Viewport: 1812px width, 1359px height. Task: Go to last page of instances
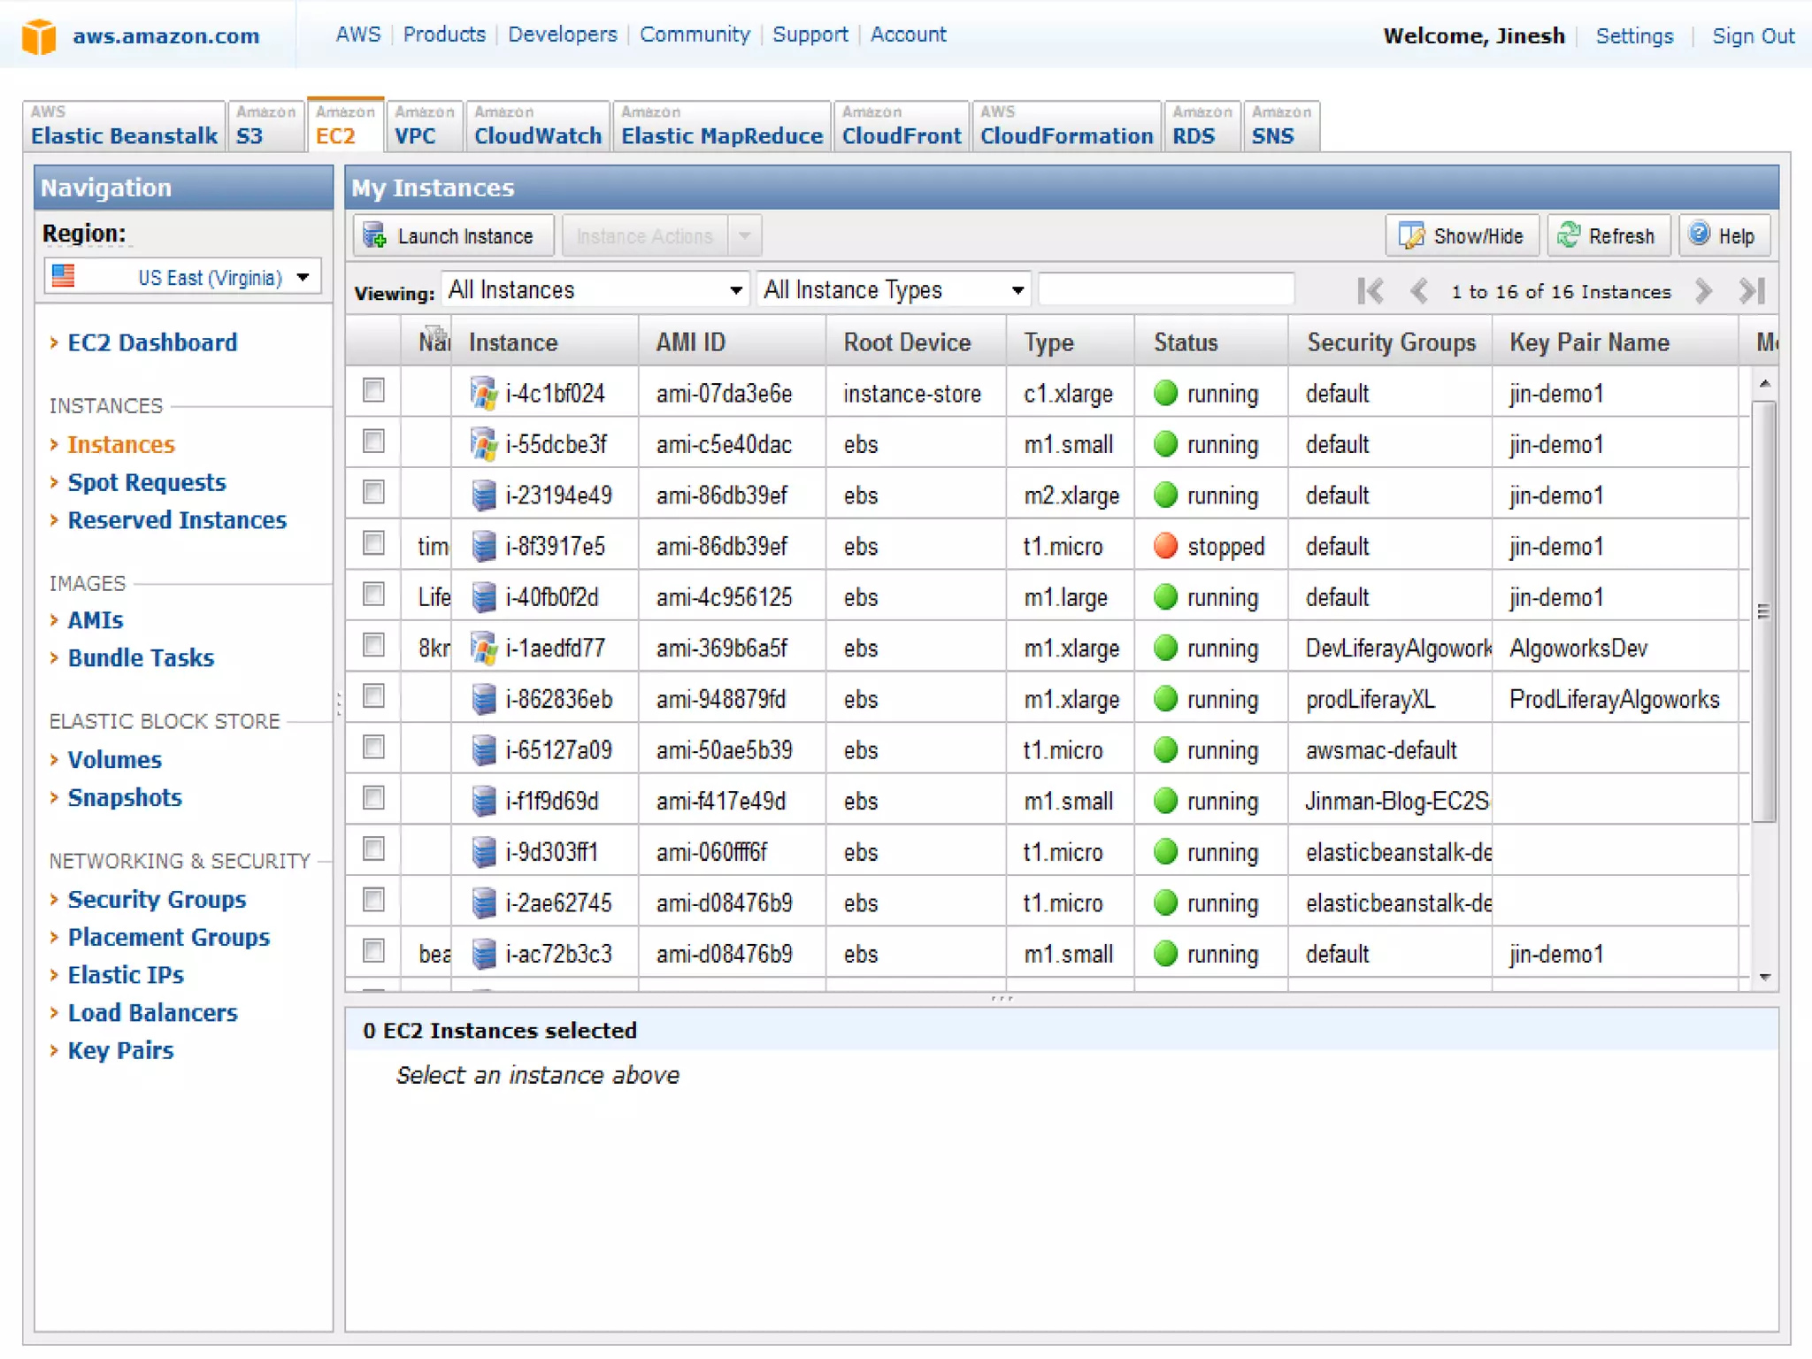pos(1752,291)
